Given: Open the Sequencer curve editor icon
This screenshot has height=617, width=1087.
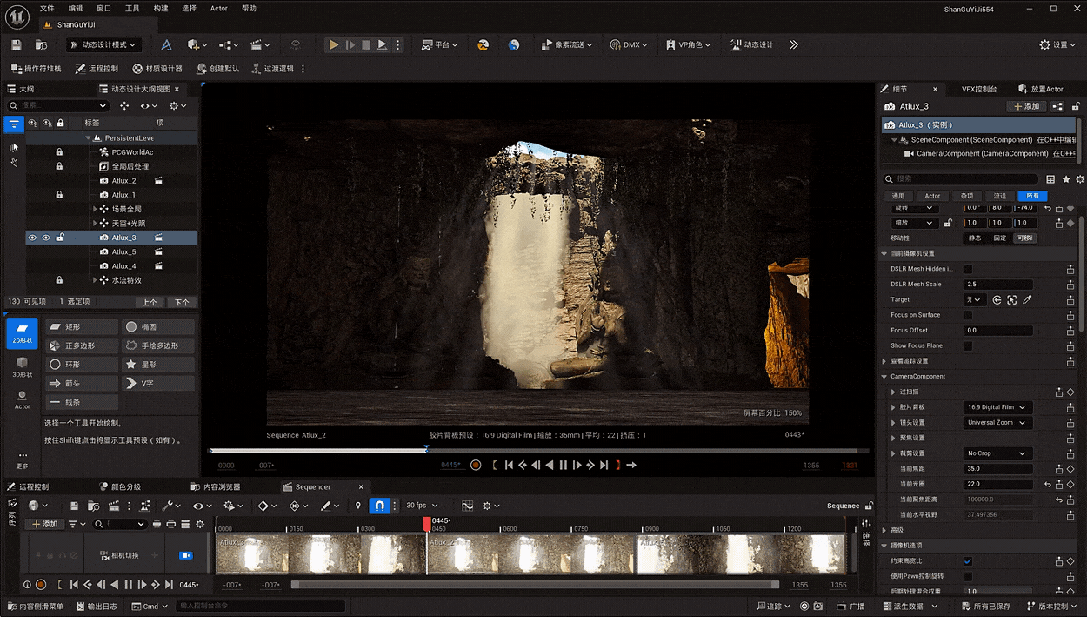Looking at the screenshot, I should (x=467, y=506).
